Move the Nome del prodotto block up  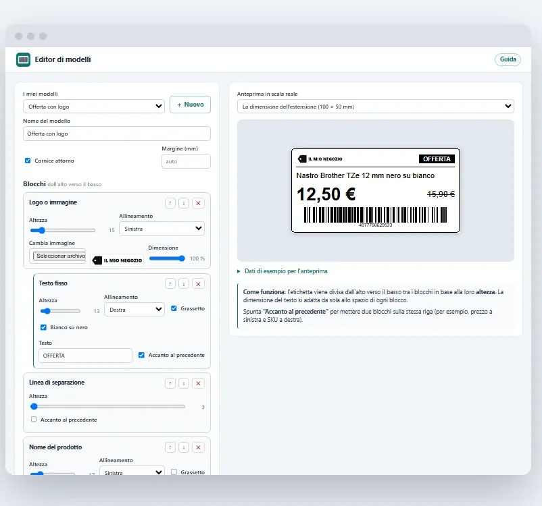point(170,447)
